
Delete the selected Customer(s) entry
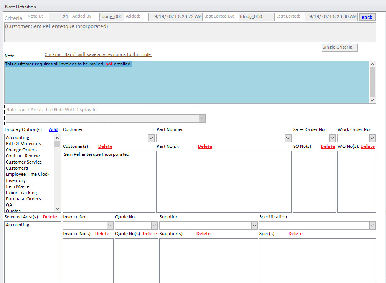(105, 146)
